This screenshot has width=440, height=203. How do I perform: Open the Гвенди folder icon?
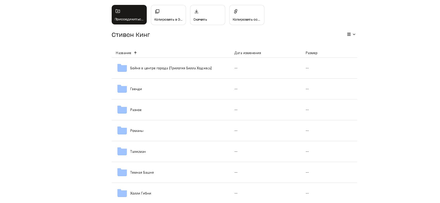coord(122,89)
